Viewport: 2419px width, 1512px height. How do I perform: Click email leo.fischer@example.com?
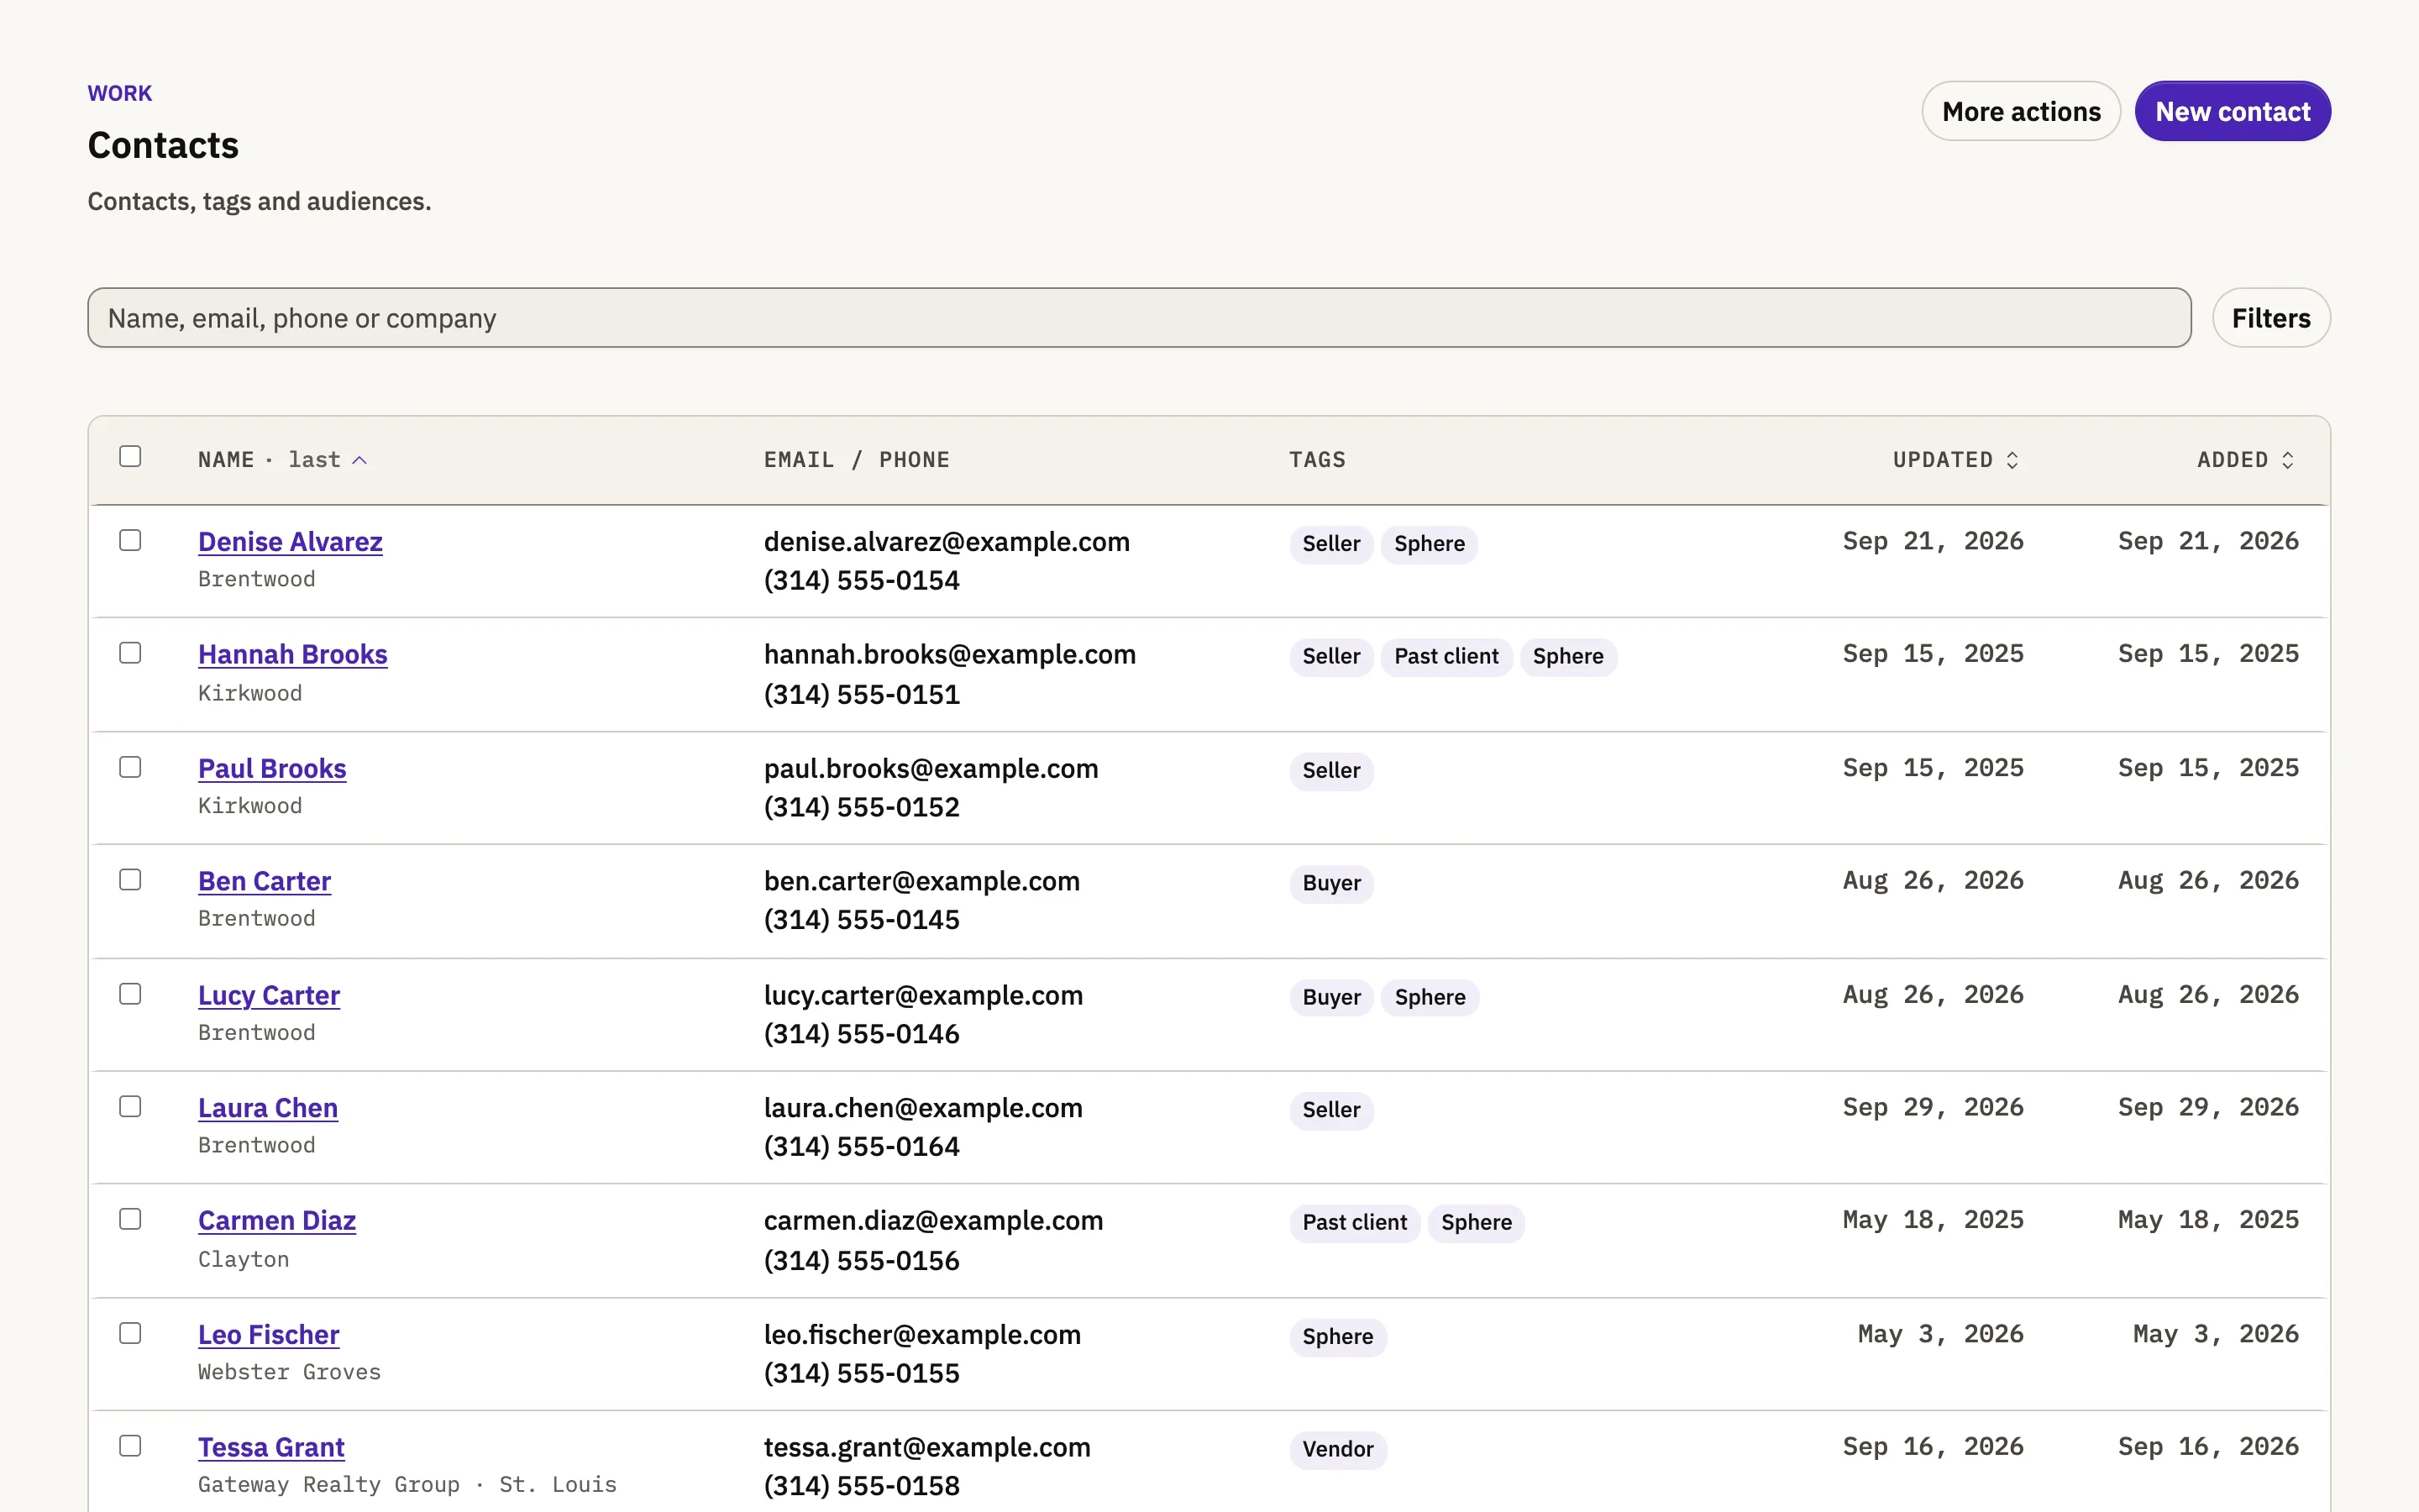(x=921, y=1334)
